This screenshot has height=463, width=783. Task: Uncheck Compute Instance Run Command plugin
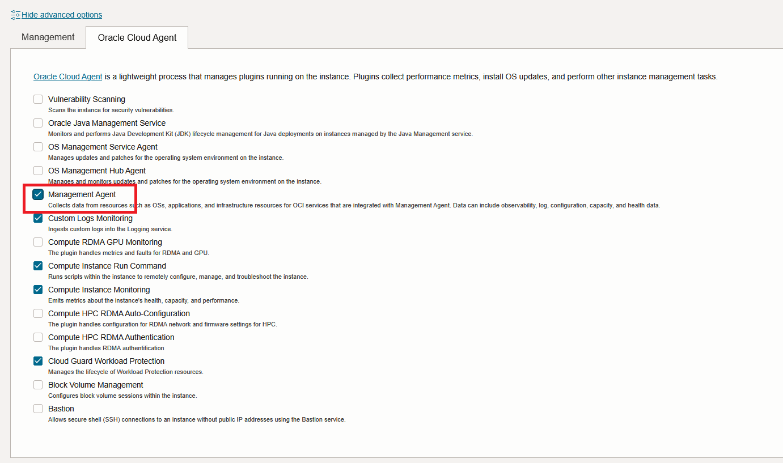pos(38,266)
